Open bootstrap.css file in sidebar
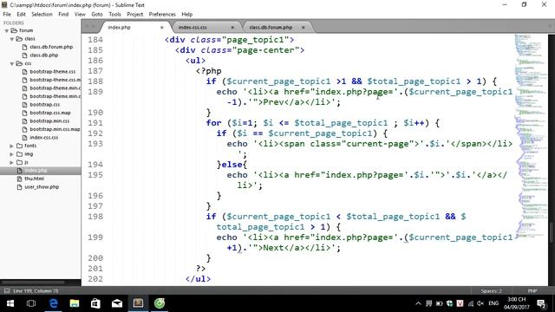 [45, 104]
